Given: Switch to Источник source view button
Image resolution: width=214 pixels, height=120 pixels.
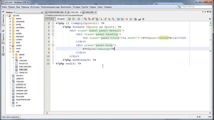Looking at the screenshot, I should pyautogui.click(x=50, y=19).
